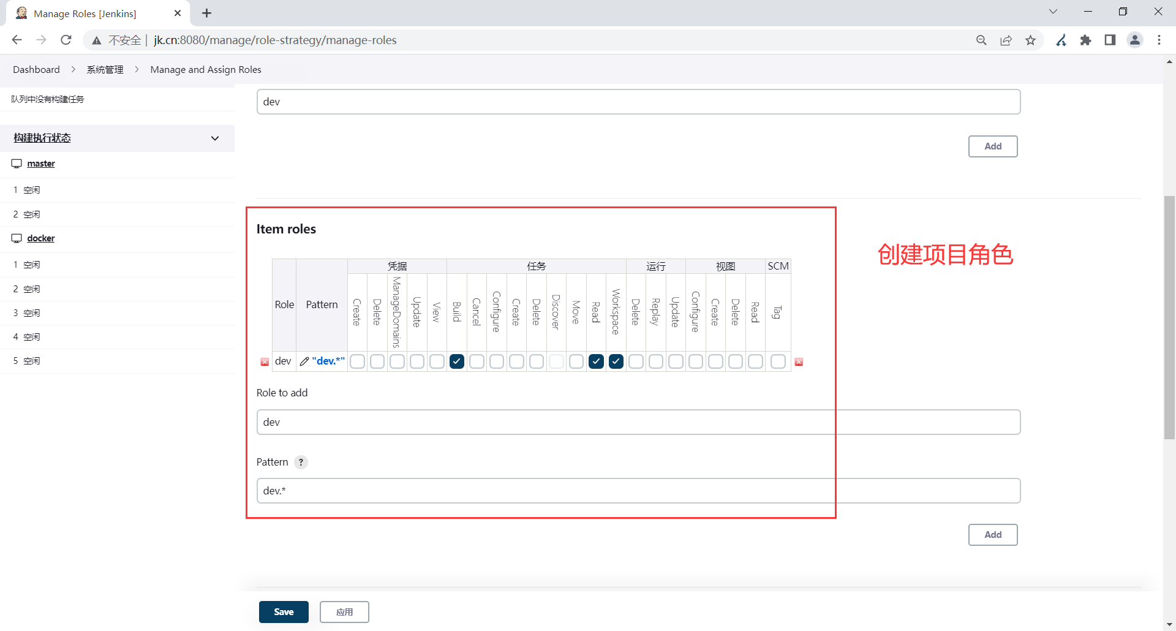Image resolution: width=1176 pixels, height=631 pixels.
Task: Open the Pattern help question mark
Action: (x=301, y=462)
